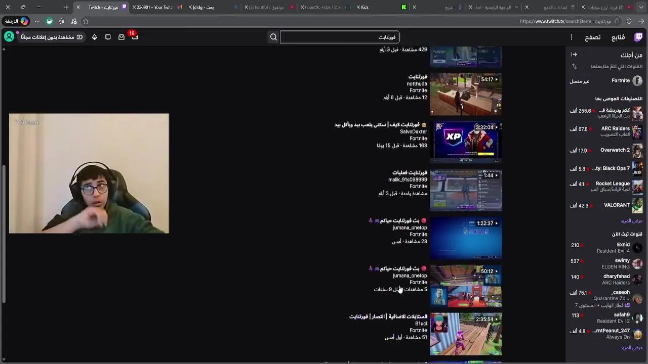This screenshot has width=648, height=364.
Task: Play the 2:35:54 video thumbnail
Action: click(466, 334)
